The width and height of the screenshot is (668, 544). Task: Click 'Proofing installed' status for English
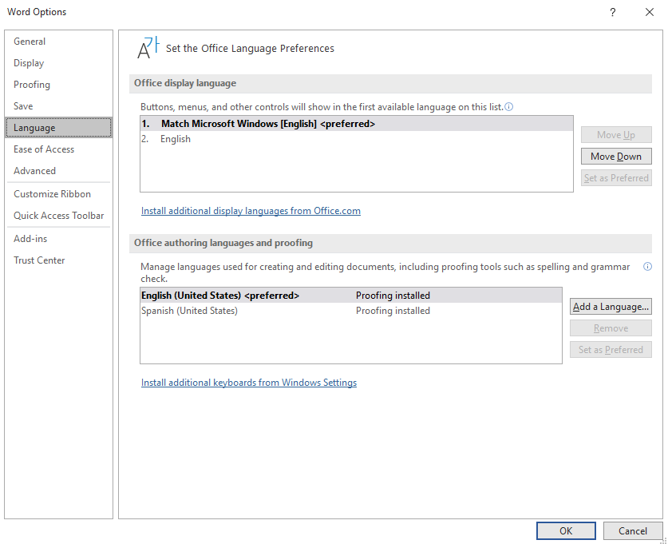coord(393,296)
